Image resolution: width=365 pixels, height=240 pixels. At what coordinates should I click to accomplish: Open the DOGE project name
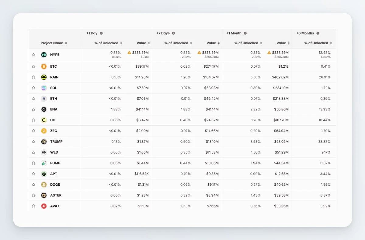(x=55, y=184)
